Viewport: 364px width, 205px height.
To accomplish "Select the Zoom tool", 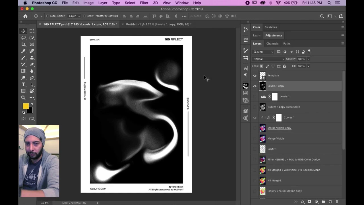I will coord(23,98).
